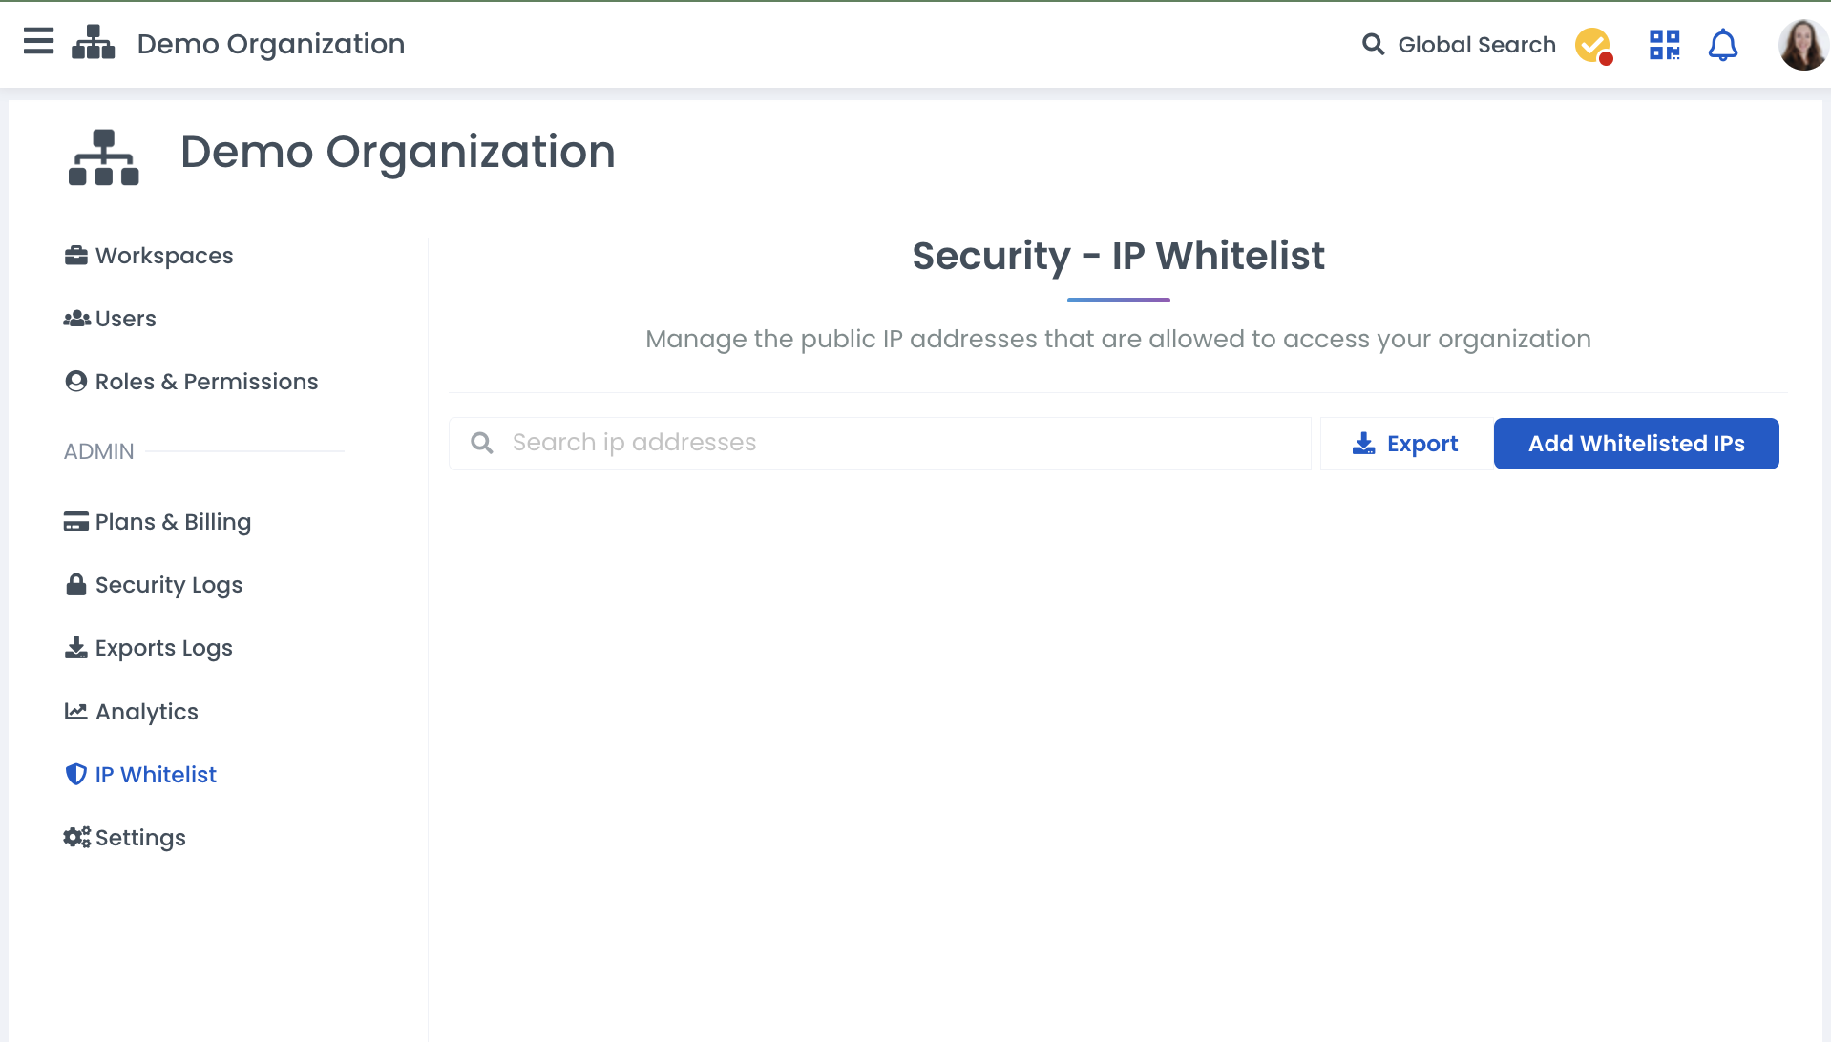1831x1042 pixels.
Task: Click the large Demo Organization sitemap icon
Action: click(x=104, y=156)
